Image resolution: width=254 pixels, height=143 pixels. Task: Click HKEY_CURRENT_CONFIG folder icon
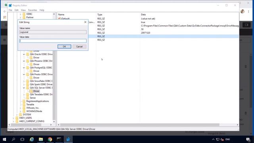pos(17,121)
